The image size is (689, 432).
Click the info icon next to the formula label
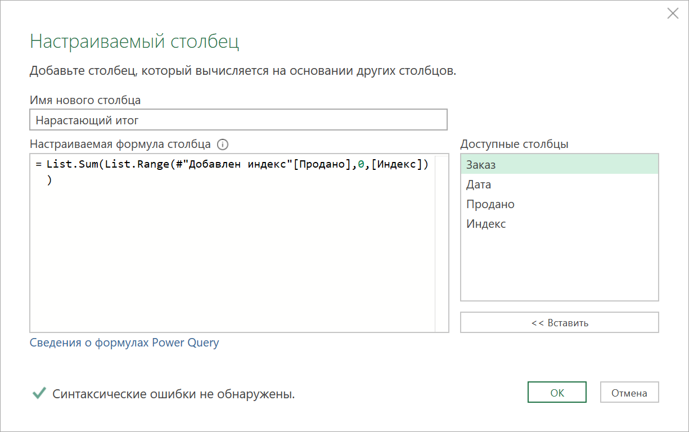click(x=223, y=145)
